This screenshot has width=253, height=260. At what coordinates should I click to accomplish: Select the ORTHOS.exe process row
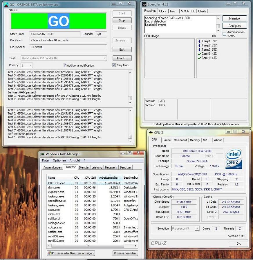tap(92, 183)
